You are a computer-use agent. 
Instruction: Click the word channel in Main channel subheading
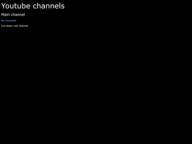click(18, 15)
